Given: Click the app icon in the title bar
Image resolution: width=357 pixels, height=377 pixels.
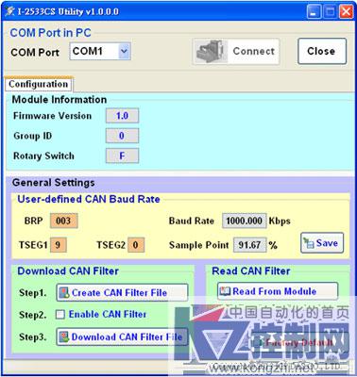Looking at the screenshot, I should tap(9, 12).
